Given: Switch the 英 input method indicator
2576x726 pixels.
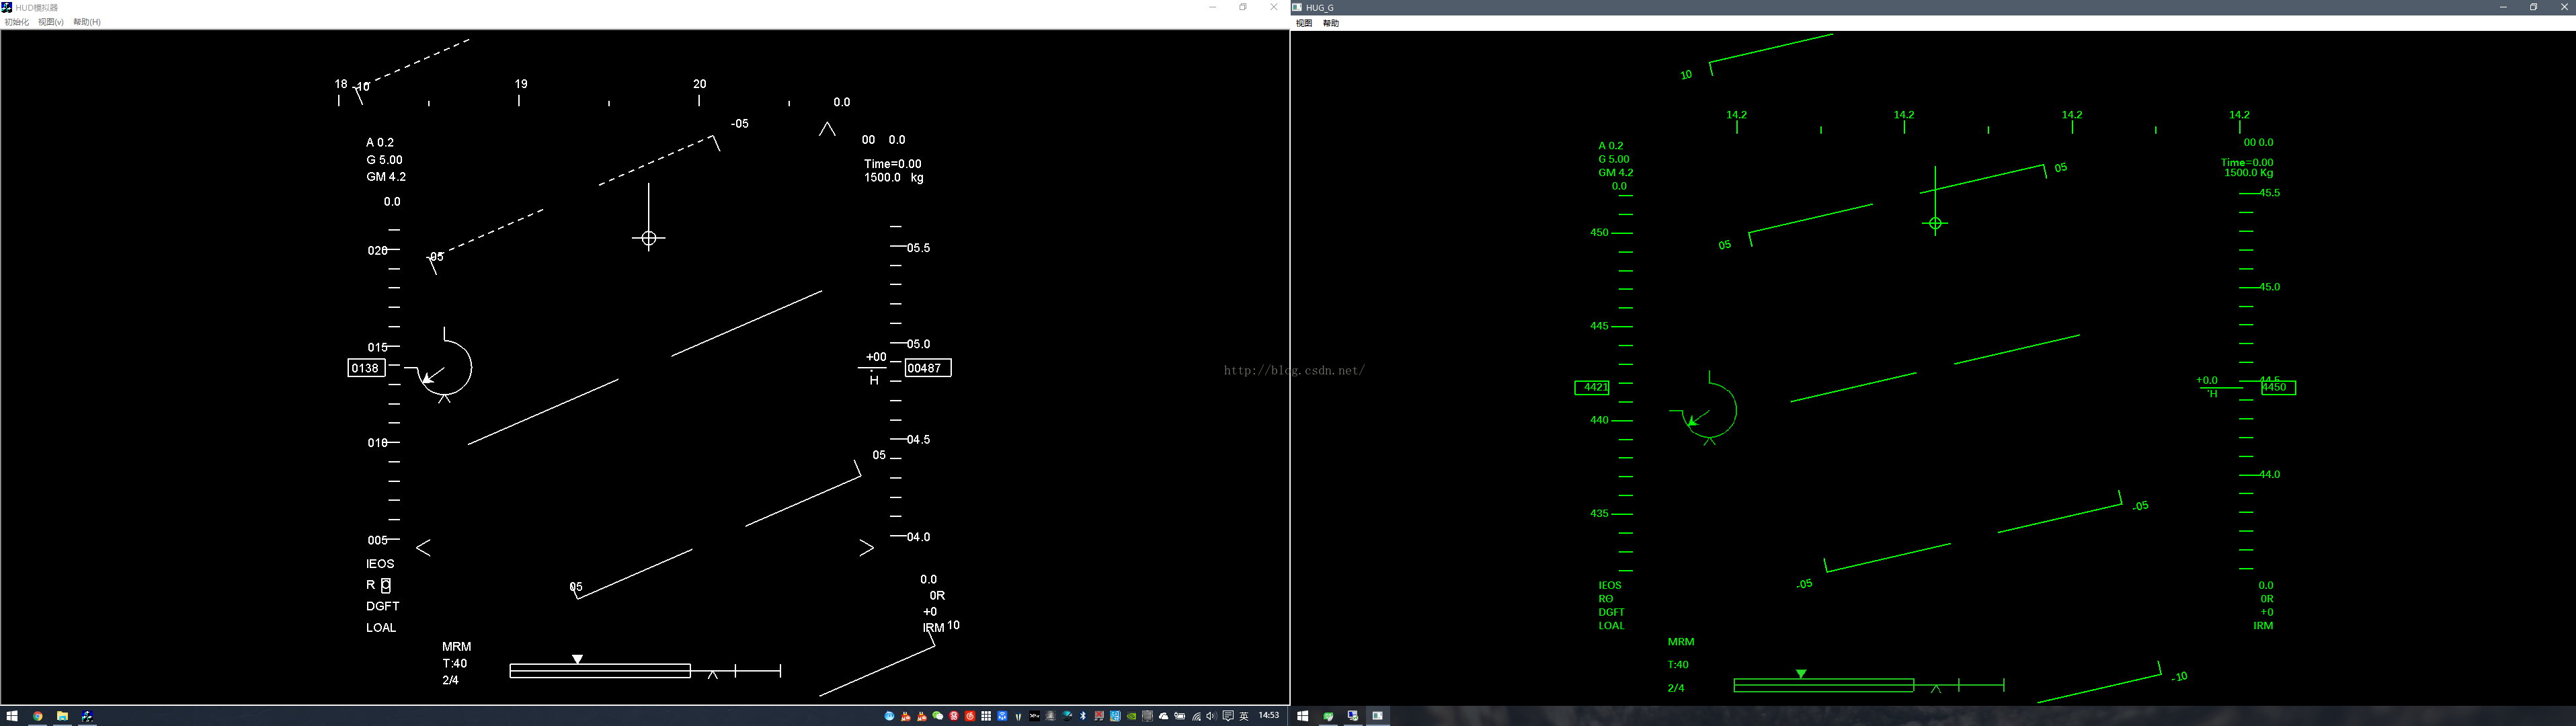Looking at the screenshot, I should [1244, 716].
